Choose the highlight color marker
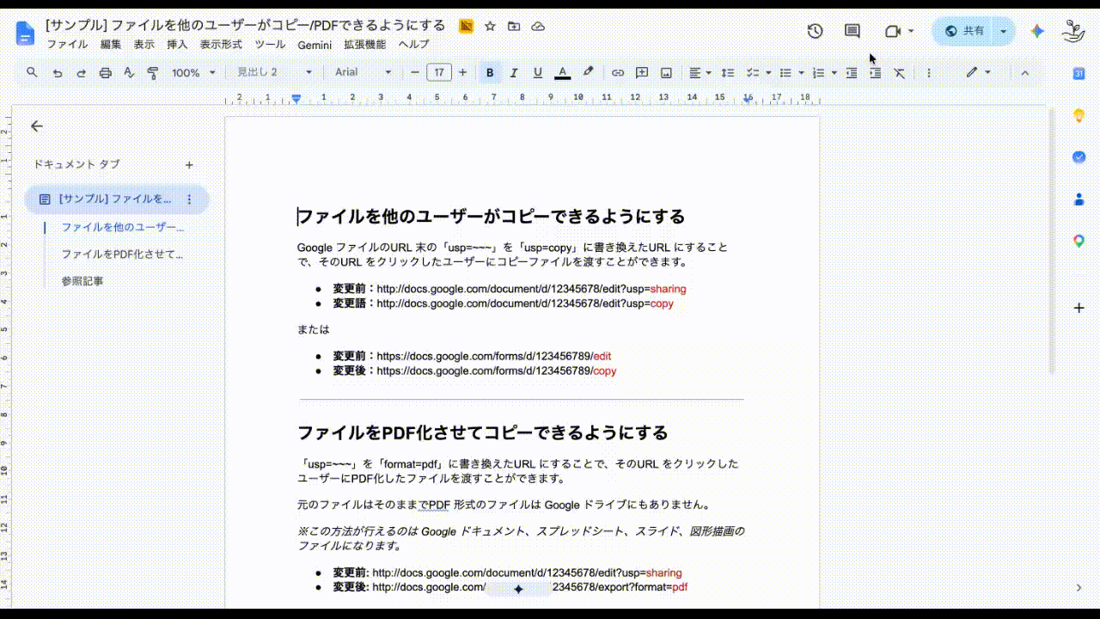 pos(588,73)
